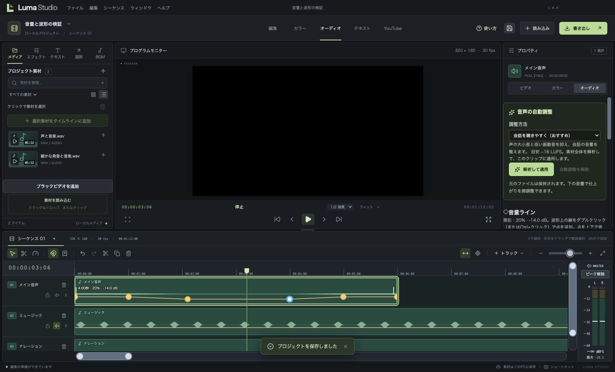This screenshot has height=372, width=615.
Task: Toggle magnetic snapping in the timeline toolbar
Action: click(x=53, y=253)
